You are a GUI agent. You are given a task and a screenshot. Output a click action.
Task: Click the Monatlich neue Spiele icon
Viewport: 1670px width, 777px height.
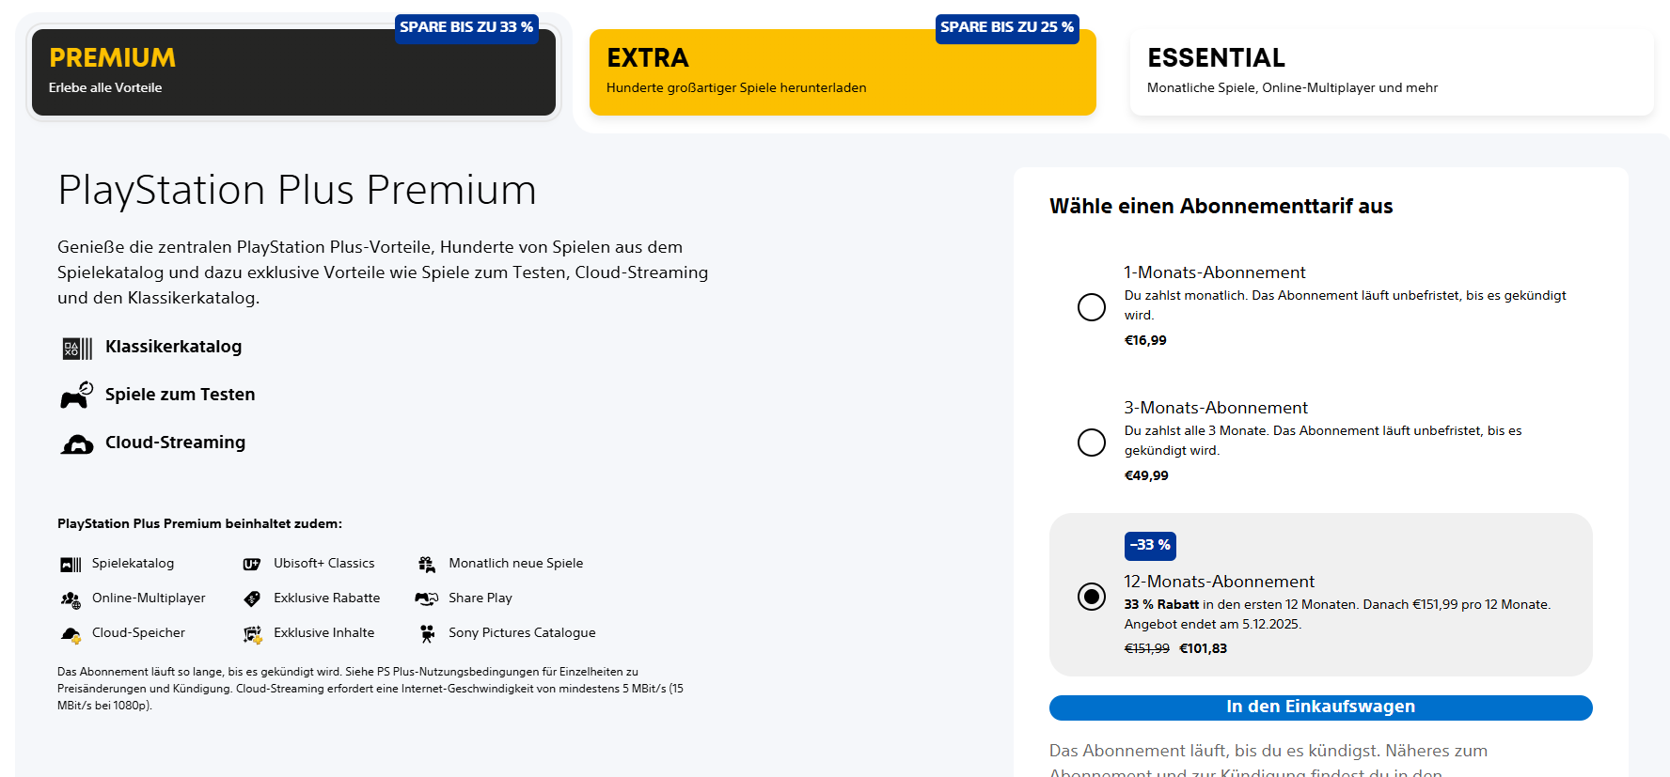[x=427, y=564]
